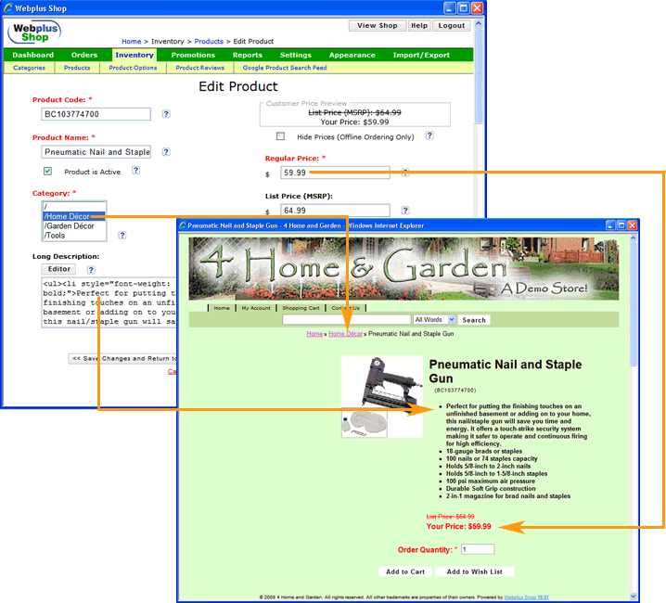Click Logout button
The height and width of the screenshot is (603, 666).
click(452, 25)
